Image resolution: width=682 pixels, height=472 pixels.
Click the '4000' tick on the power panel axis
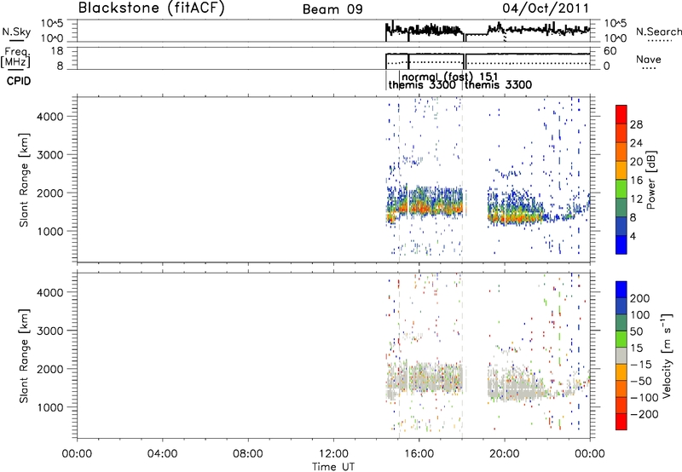point(50,117)
